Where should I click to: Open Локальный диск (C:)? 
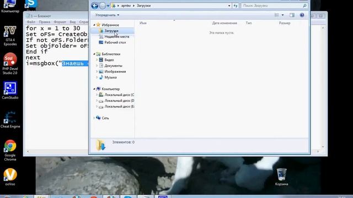pos(119,95)
